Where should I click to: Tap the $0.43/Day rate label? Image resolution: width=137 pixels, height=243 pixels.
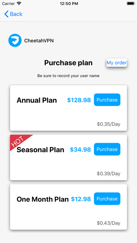tap(109, 223)
